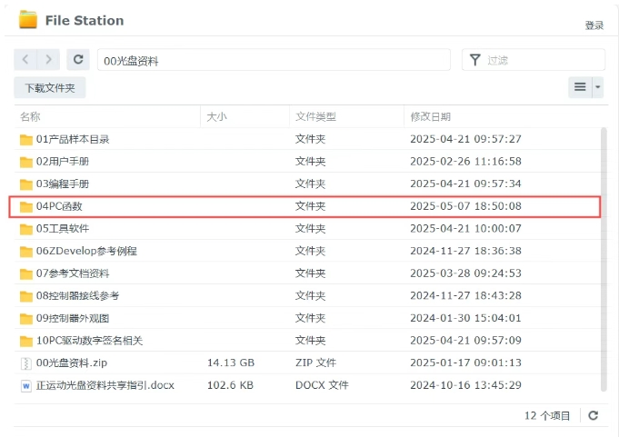
Task: Open folder name 06ZDevelop参考例程
Action: [86, 251]
